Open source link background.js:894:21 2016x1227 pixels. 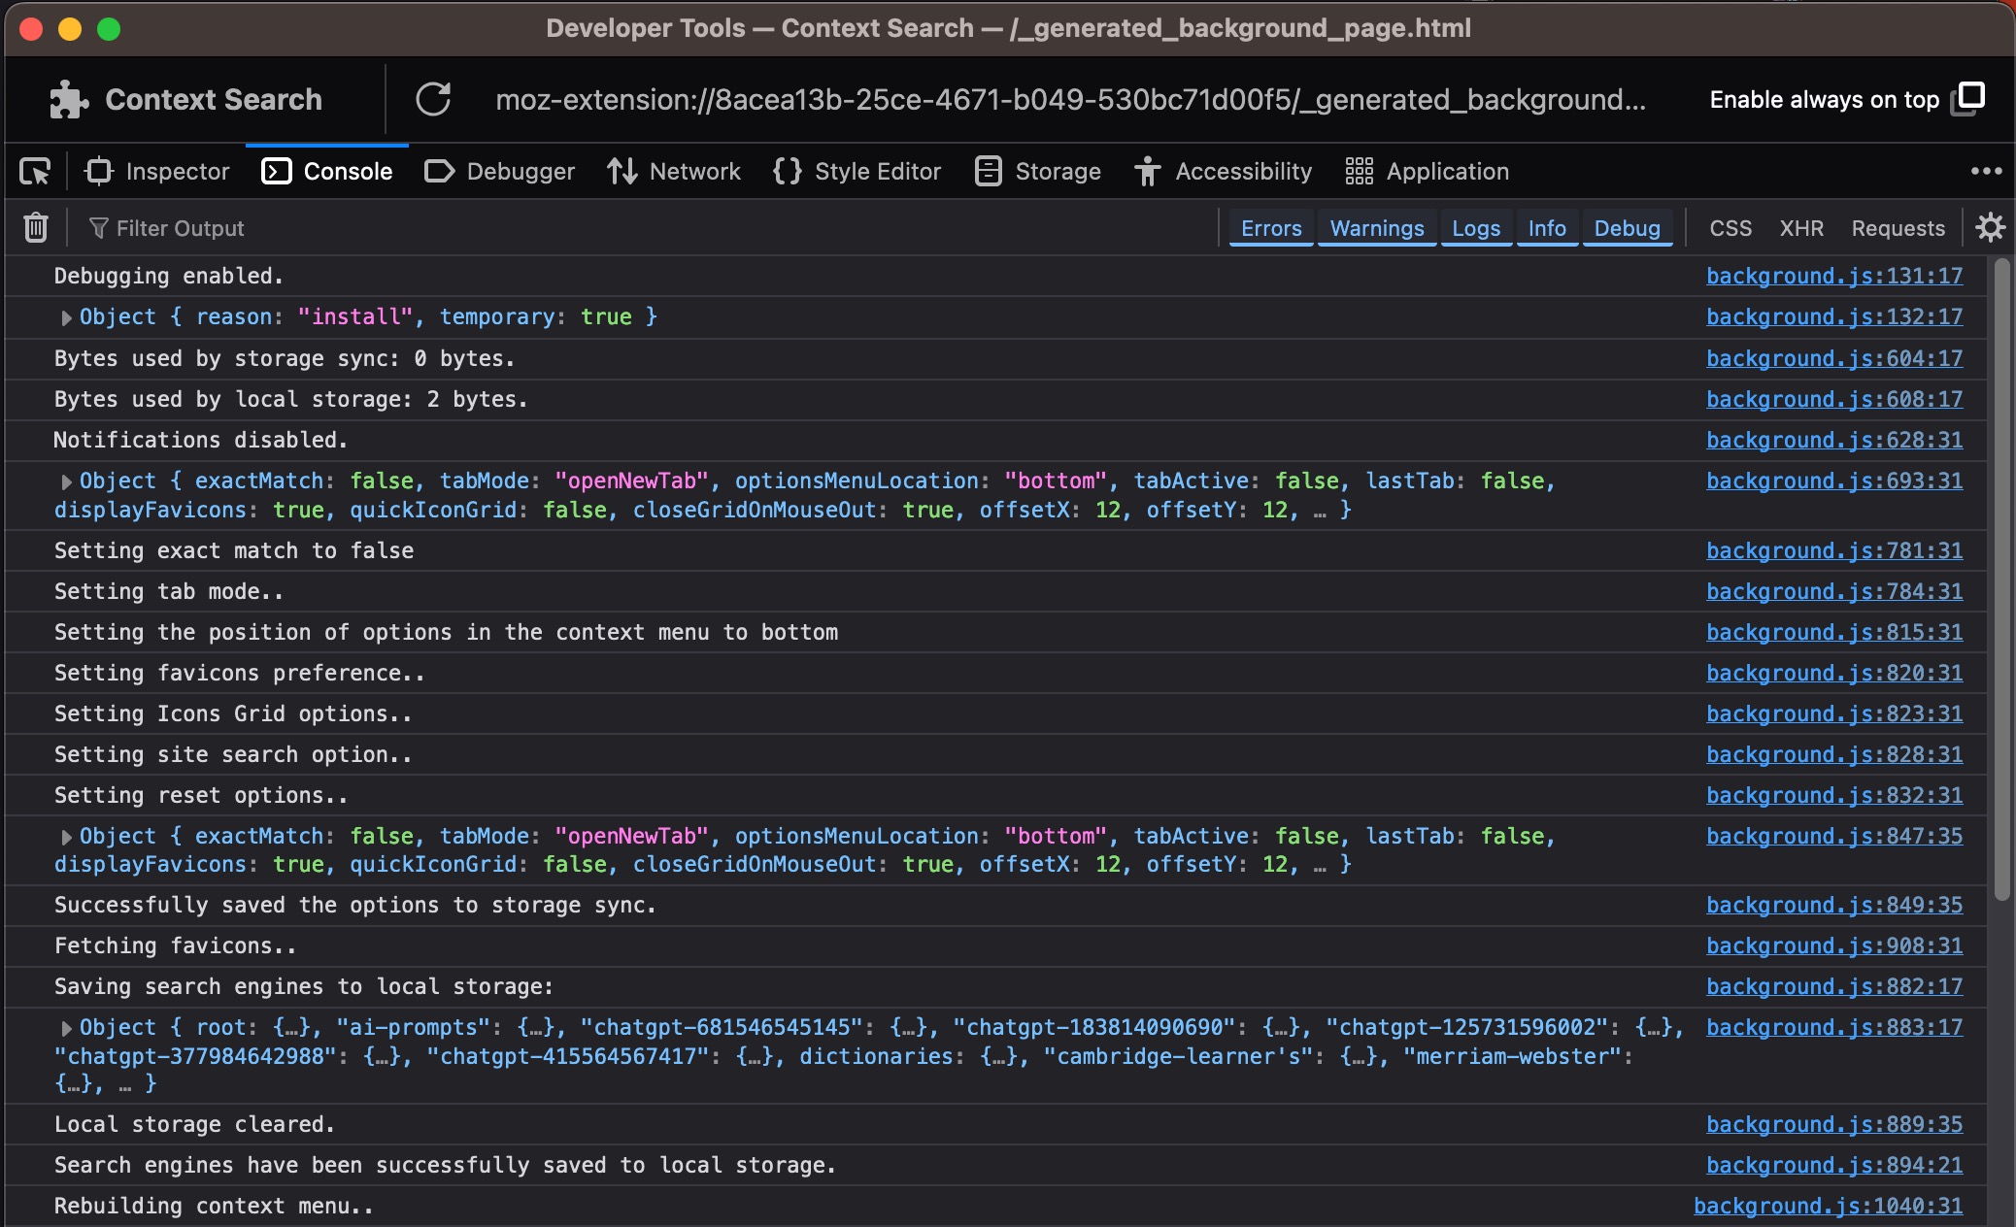coord(1833,1165)
